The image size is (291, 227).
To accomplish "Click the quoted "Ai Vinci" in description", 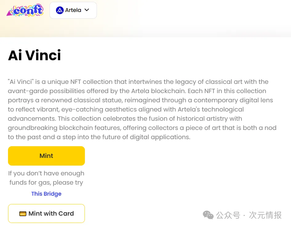I will click(x=21, y=82).
